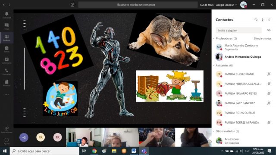Open more sidebar apps ellipsis menu
Screen dimensions: 276x155
click(6, 94)
